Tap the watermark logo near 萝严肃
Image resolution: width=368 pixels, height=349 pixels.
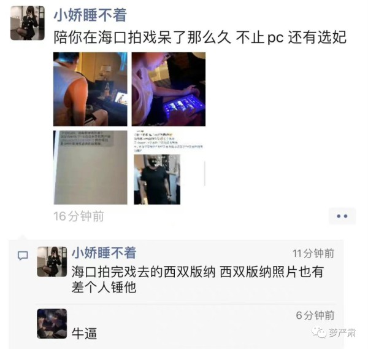(319, 332)
